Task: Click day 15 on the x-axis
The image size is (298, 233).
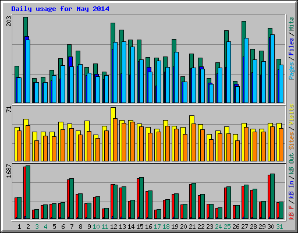Action: click(x=140, y=227)
